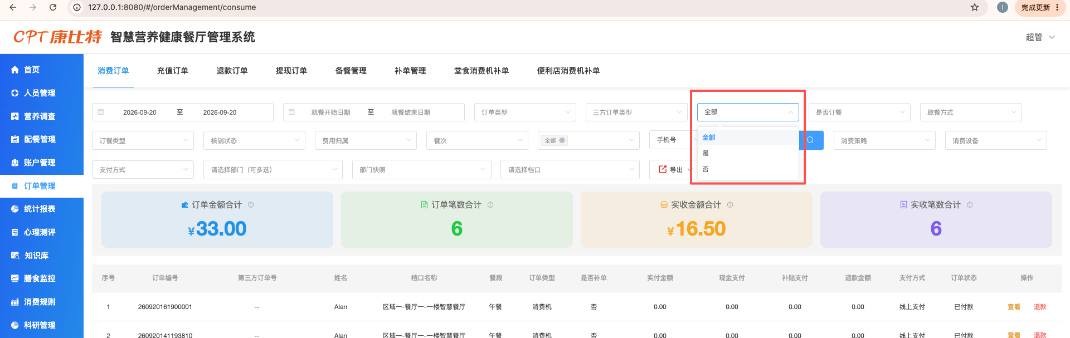This screenshot has width=1070, height=338.
Task: Choose 否 in the open dropdown list
Action: pyautogui.click(x=748, y=169)
